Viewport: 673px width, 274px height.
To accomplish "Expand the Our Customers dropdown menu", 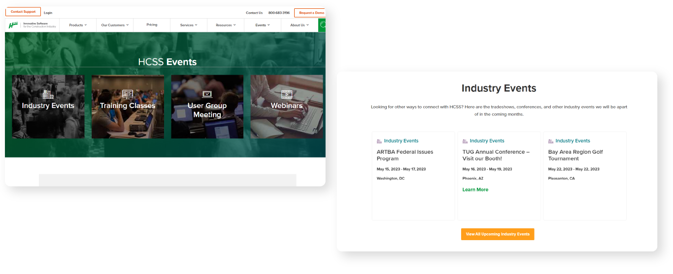I will pyautogui.click(x=115, y=25).
